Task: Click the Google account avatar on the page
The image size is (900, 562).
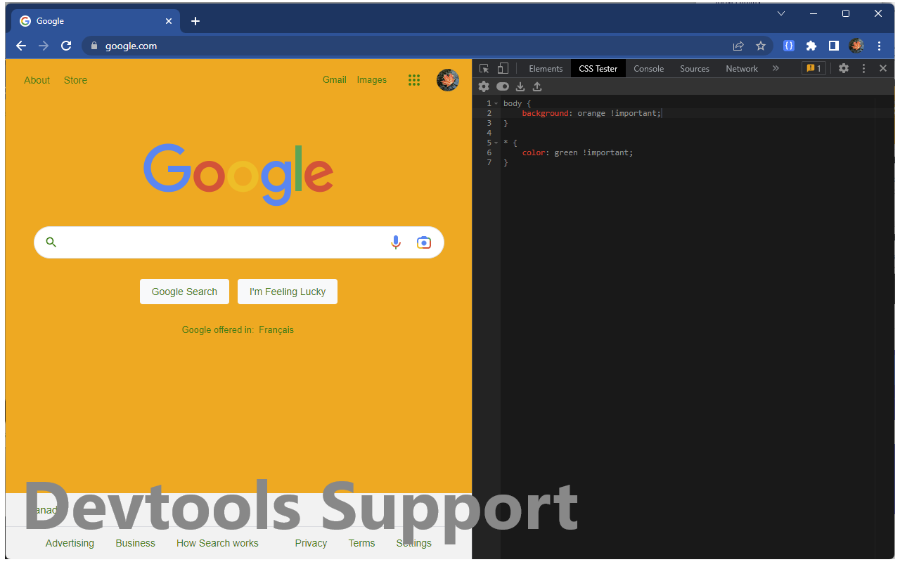Action: [448, 80]
